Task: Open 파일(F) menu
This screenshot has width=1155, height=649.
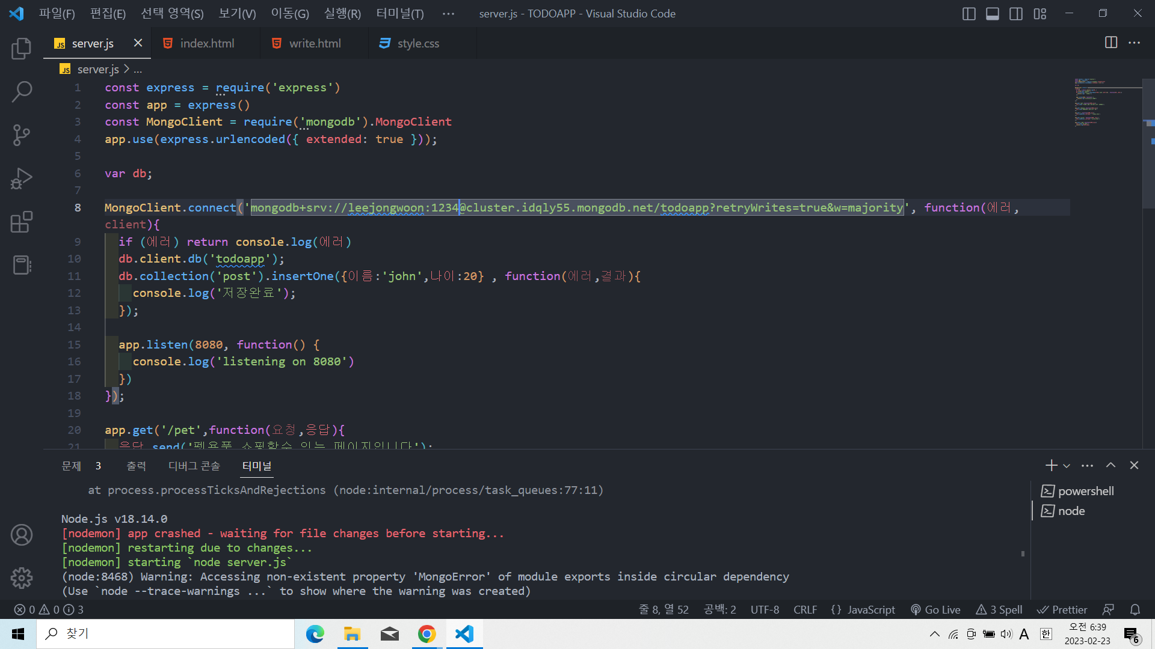Action: pyautogui.click(x=57, y=13)
